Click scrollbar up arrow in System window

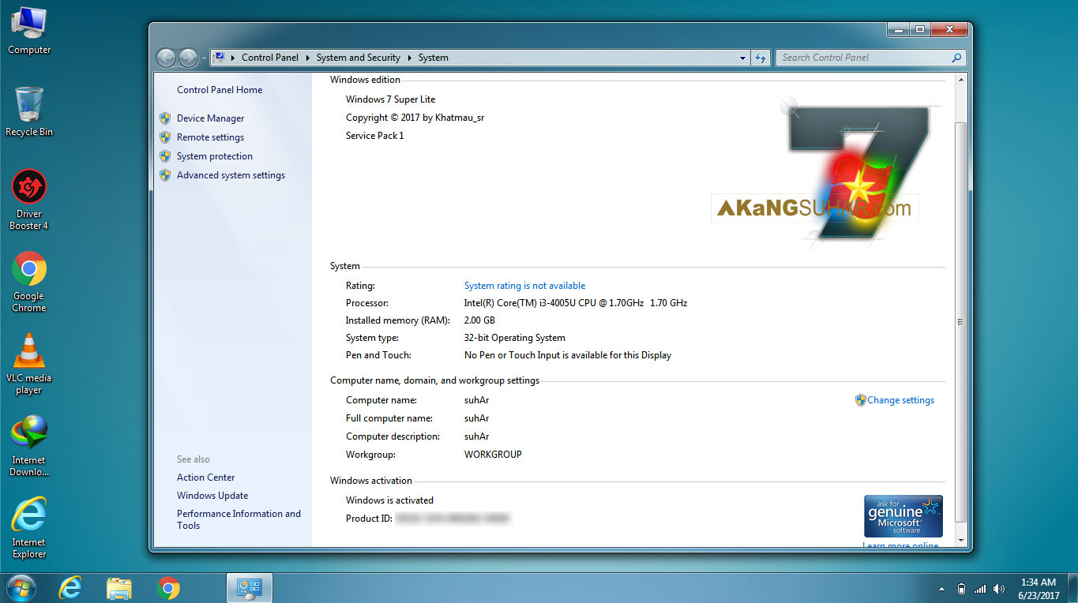pos(960,80)
